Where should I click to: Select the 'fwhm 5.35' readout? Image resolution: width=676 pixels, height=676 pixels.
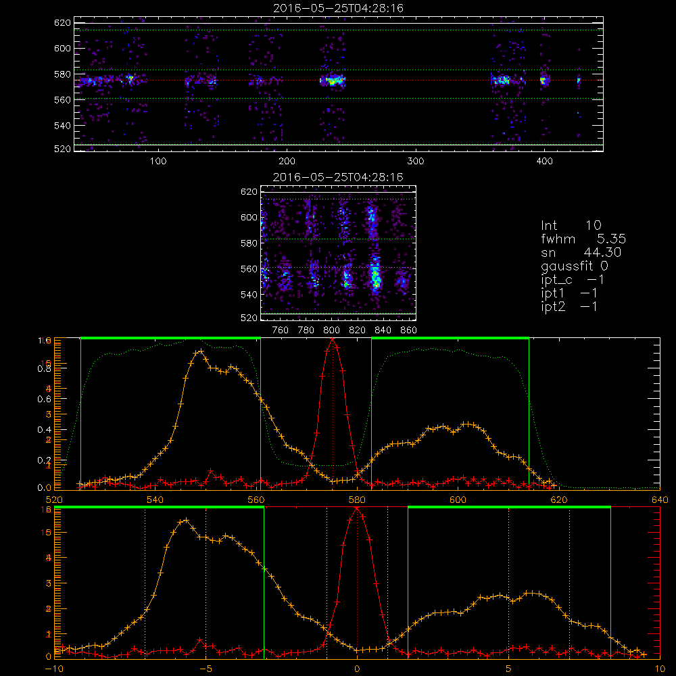(x=583, y=239)
